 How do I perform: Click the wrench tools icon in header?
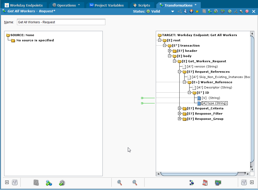point(236,12)
